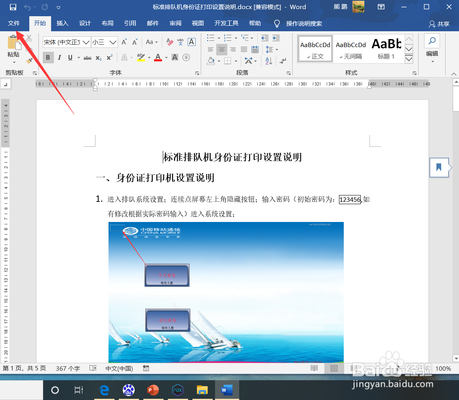Click the 操作说明搜索 search box
The image size is (459, 400).
[304, 24]
